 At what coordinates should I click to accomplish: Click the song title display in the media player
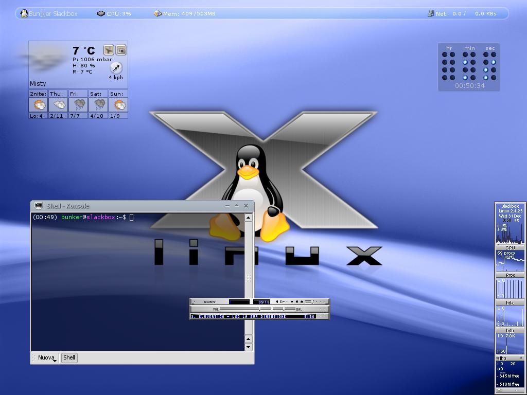tap(253, 316)
